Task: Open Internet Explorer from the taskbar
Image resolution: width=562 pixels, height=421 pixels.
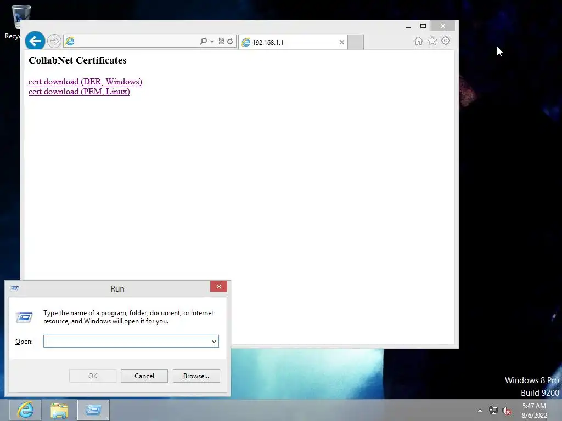Action: pos(25,410)
